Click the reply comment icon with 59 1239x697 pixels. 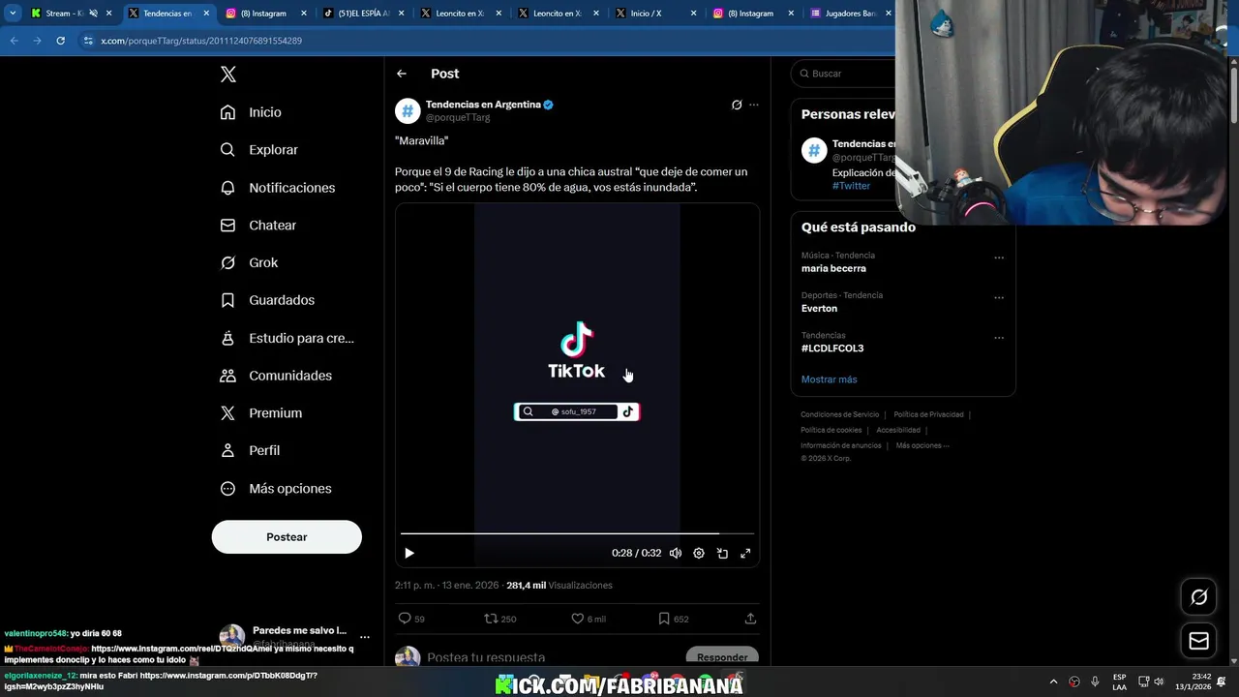[x=411, y=619]
